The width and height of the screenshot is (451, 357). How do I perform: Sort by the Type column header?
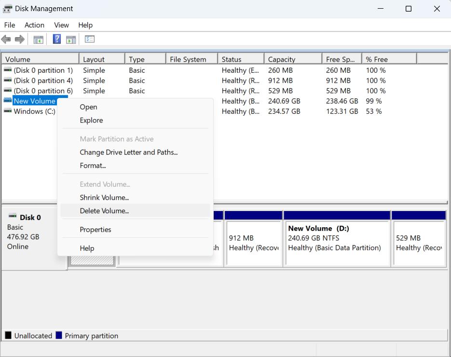pos(146,59)
